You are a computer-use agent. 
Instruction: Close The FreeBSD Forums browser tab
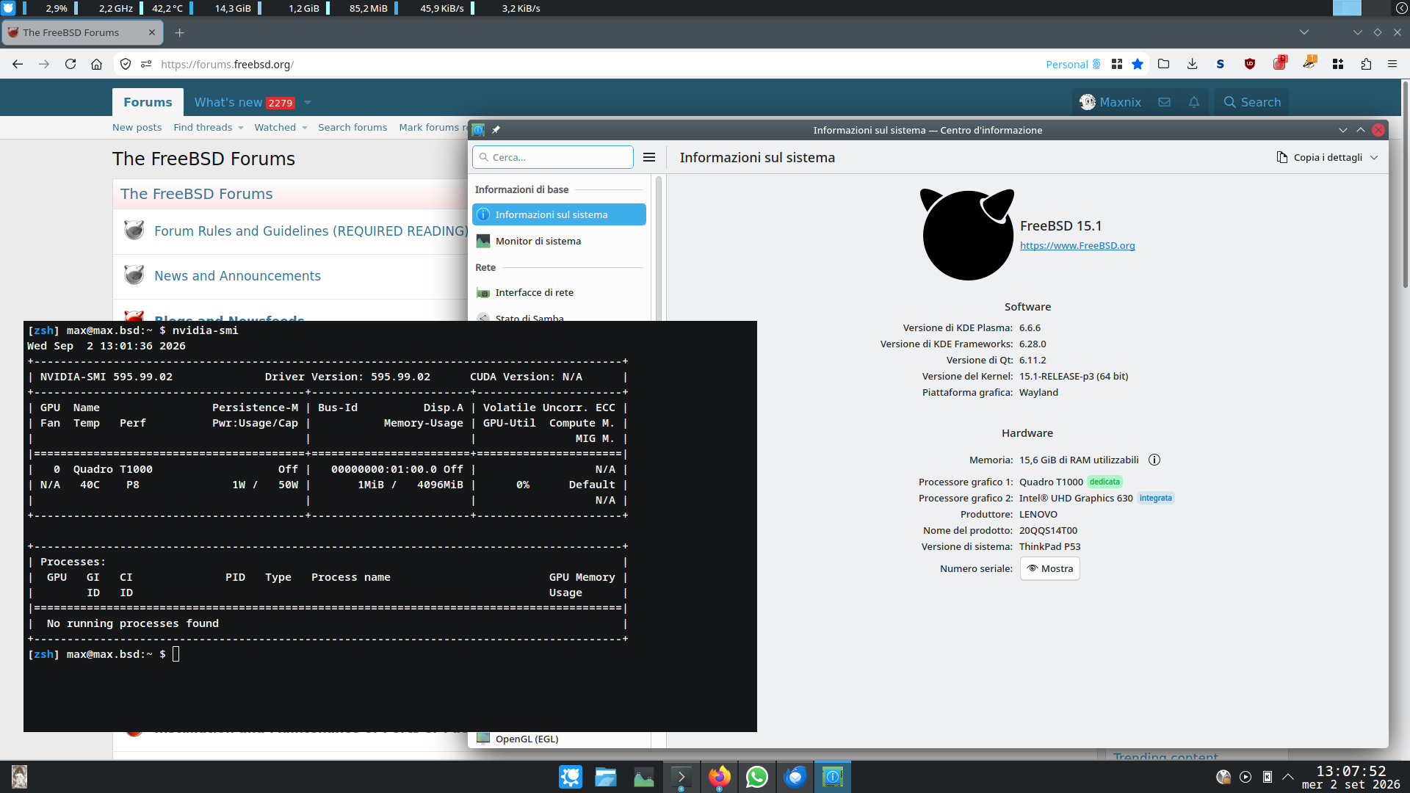(x=152, y=32)
